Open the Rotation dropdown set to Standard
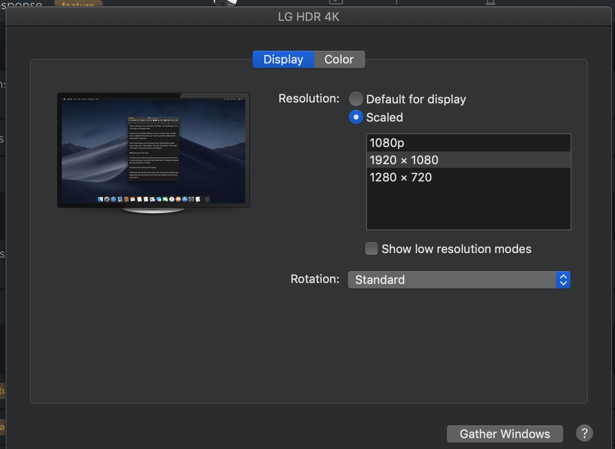This screenshot has height=449, width=615. (x=459, y=280)
